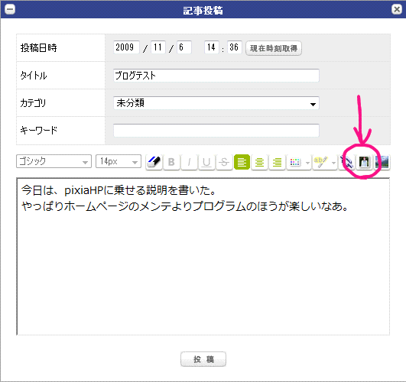
Task: Click the landscape image insert icon
Action: [382, 162]
